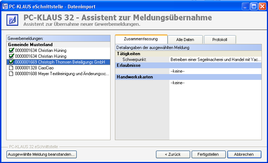Go back with the Zurück button
This screenshot has height=163, width=268.
(x=173, y=154)
